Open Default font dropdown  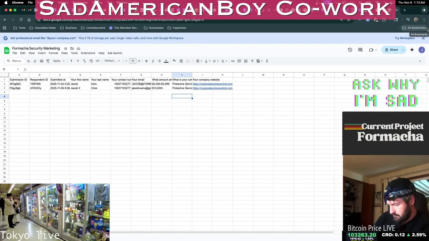point(112,61)
